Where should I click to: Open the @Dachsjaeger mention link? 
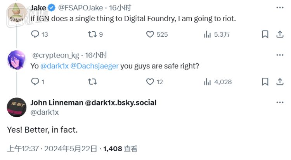94,66
